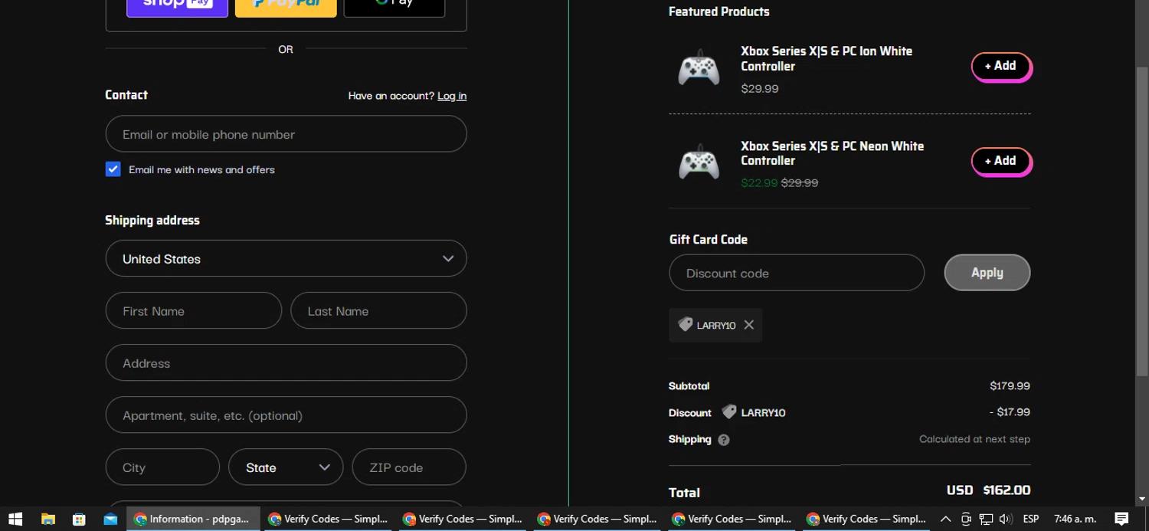Click the scrollbar down arrow
Image resolution: width=1149 pixels, height=531 pixels.
coord(1142,499)
